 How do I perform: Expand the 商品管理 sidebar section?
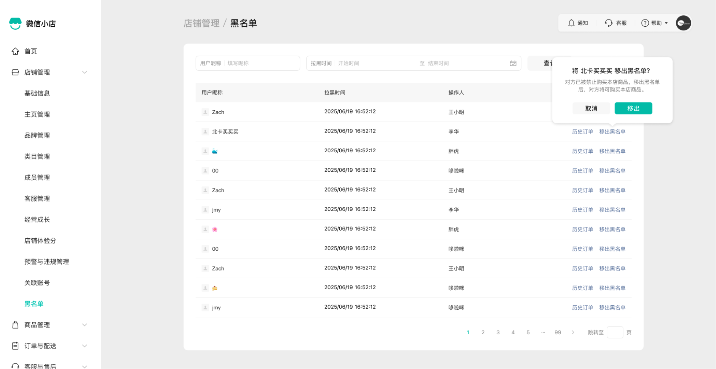[x=85, y=325]
